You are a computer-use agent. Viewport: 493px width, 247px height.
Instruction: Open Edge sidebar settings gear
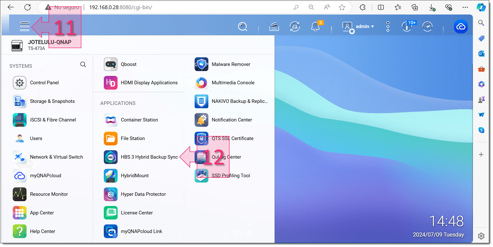pyautogui.click(x=481, y=236)
